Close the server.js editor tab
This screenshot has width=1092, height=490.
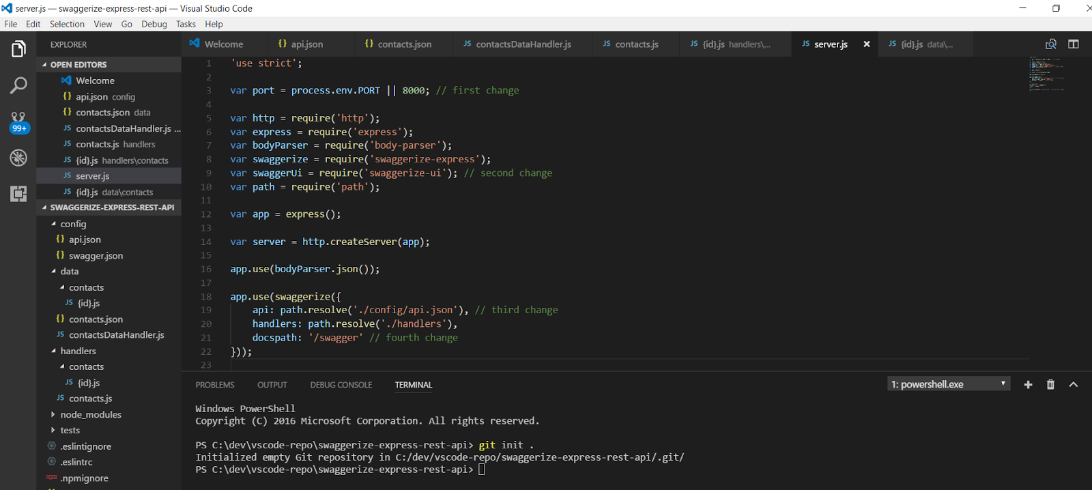[867, 44]
